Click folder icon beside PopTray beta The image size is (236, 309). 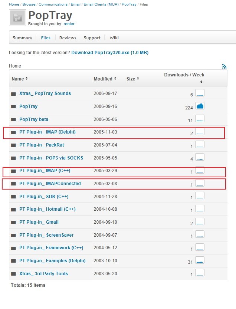14,120
